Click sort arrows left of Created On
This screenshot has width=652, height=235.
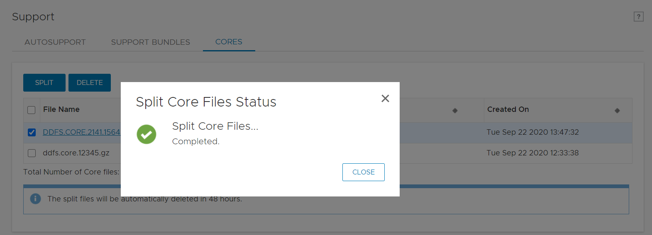coord(455,110)
